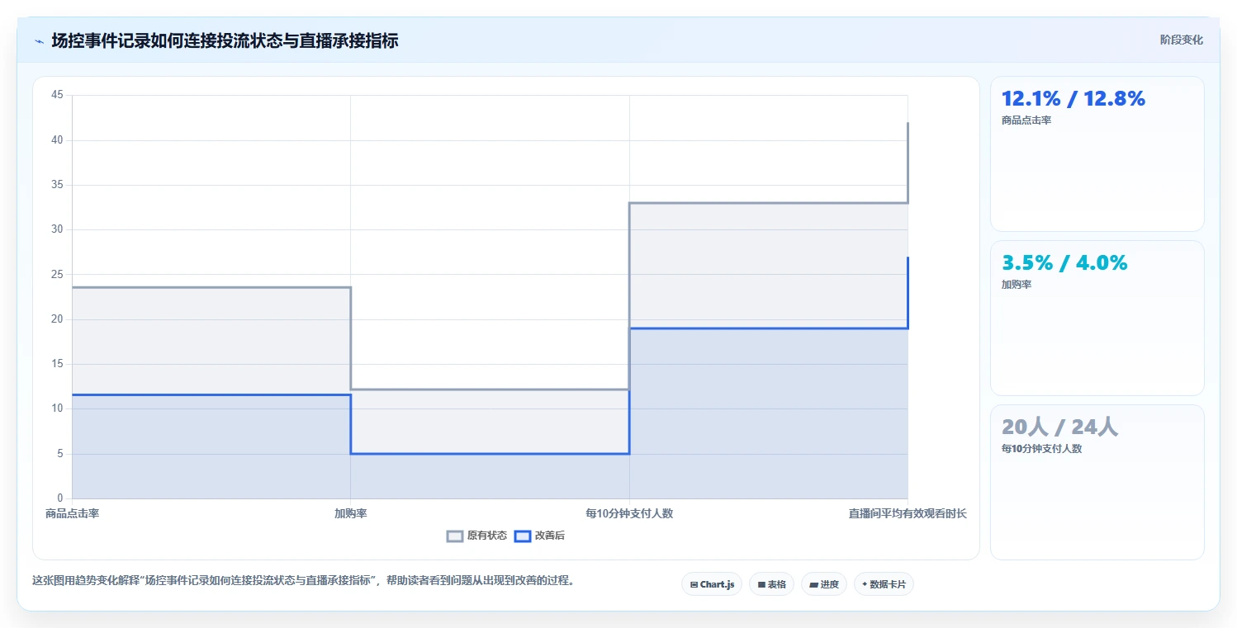Click the 直播间平均有效观看时长 x-axis label
Viewport: 1237px width, 628px height.
click(908, 513)
